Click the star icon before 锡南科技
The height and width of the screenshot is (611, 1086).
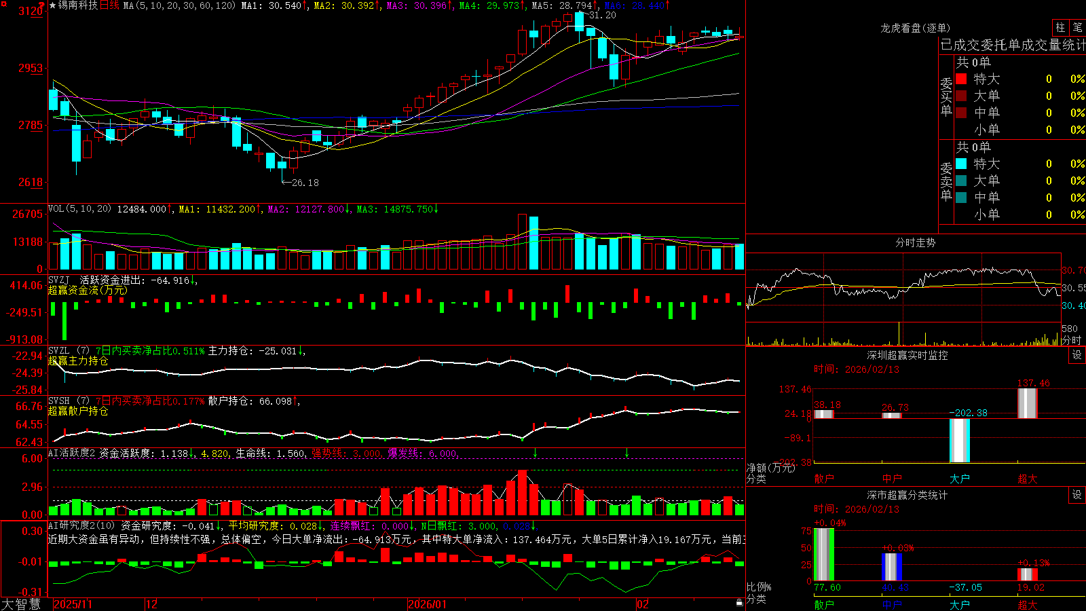coord(52,5)
